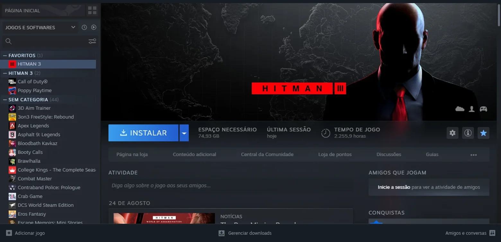Viewport: 501px width, 242px height.
Task: Open Amigos e conversas
Action: 466,233
